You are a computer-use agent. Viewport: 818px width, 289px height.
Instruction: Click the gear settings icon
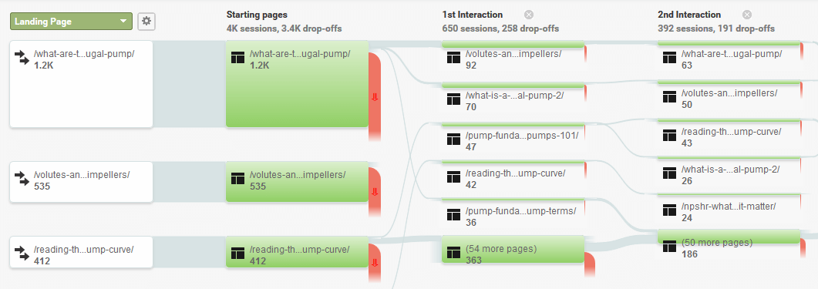(x=146, y=22)
